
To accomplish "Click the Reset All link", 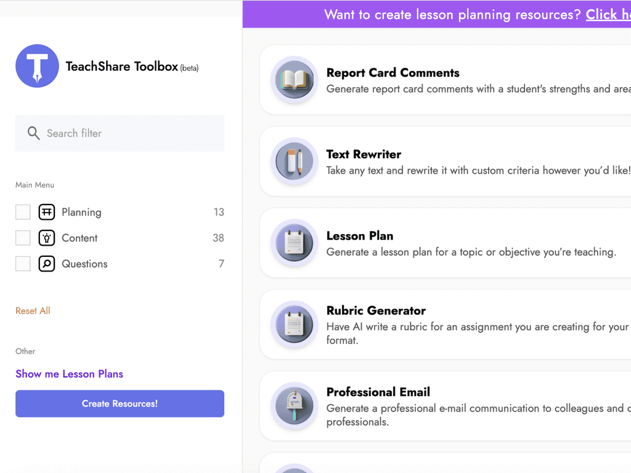I will 32,310.
